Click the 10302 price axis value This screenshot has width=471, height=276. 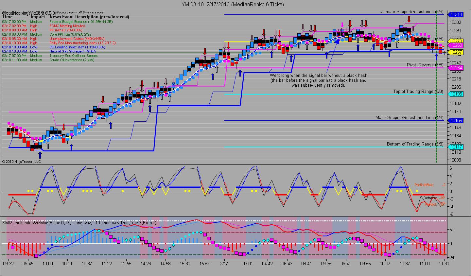(x=456, y=22)
